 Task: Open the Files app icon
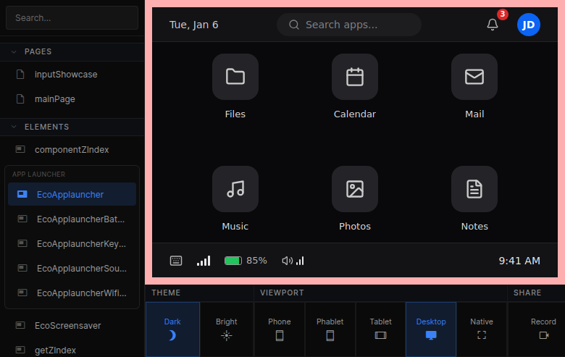(235, 77)
